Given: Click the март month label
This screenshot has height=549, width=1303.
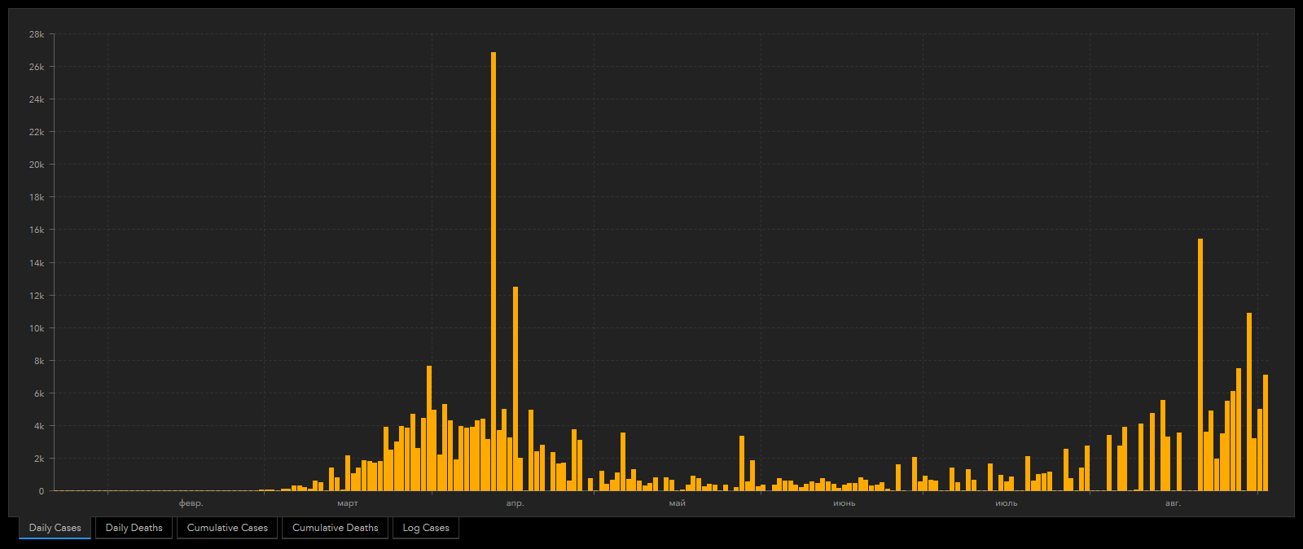Looking at the screenshot, I should tap(348, 503).
